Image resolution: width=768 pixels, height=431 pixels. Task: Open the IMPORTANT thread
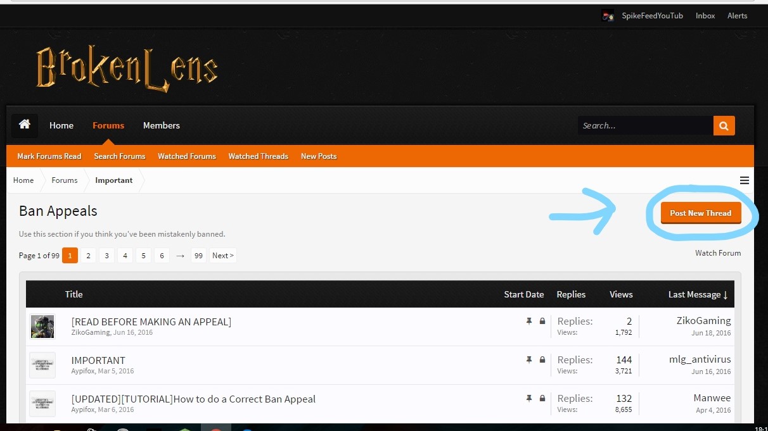98,360
